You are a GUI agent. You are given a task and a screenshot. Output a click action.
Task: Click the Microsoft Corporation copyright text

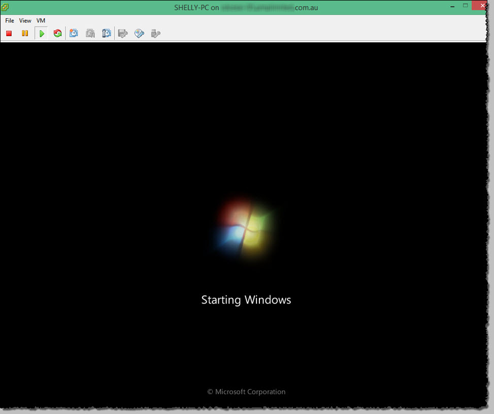(x=246, y=392)
